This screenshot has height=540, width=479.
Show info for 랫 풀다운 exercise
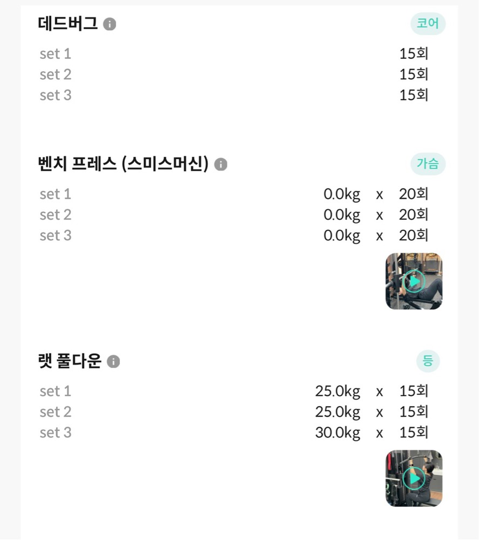(113, 362)
